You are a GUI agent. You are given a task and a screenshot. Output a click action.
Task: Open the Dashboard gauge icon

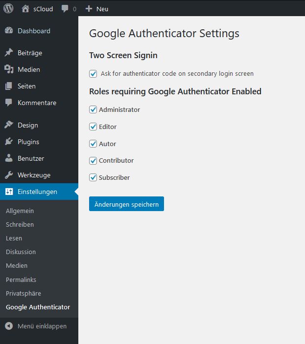tap(9, 31)
